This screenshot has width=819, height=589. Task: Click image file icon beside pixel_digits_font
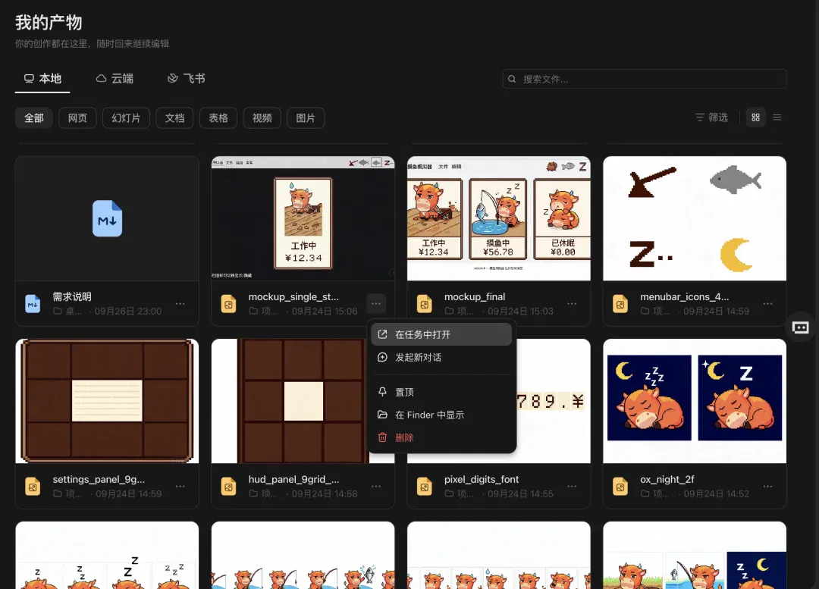pyautogui.click(x=425, y=487)
